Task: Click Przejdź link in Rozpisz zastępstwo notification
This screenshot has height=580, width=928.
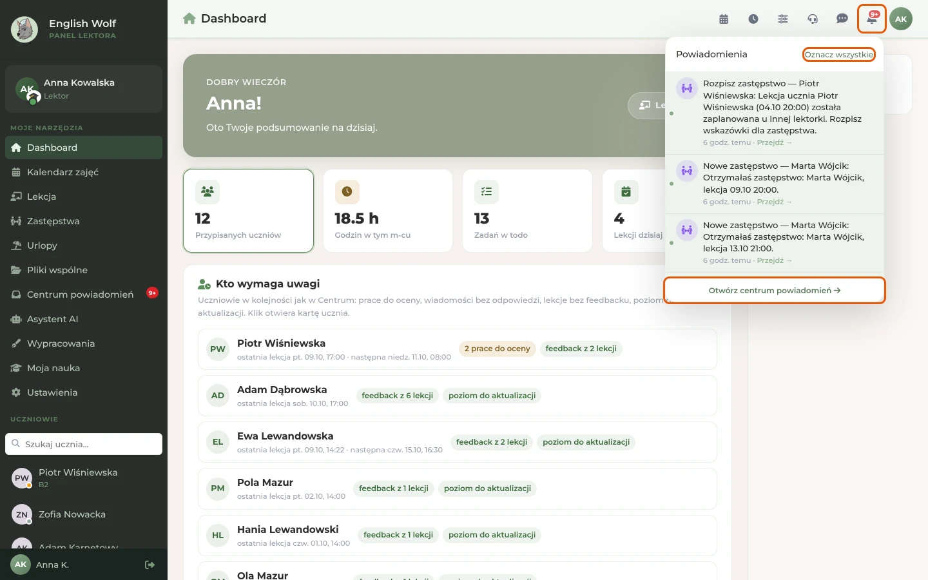Action: point(774,142)
